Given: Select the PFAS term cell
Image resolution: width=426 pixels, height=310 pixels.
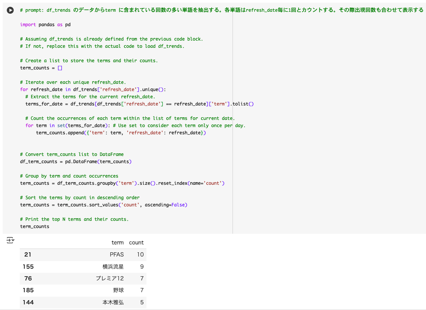Looking at the screenshot, I should (x=116, y=255).
